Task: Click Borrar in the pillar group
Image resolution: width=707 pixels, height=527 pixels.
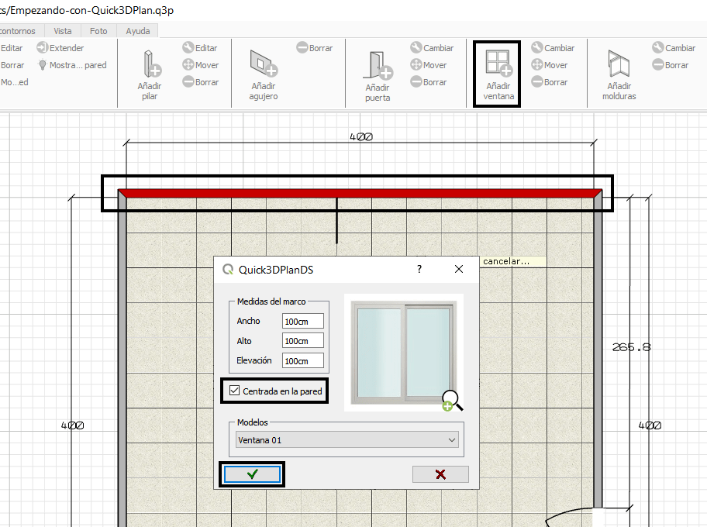Action: coord(201,82)
